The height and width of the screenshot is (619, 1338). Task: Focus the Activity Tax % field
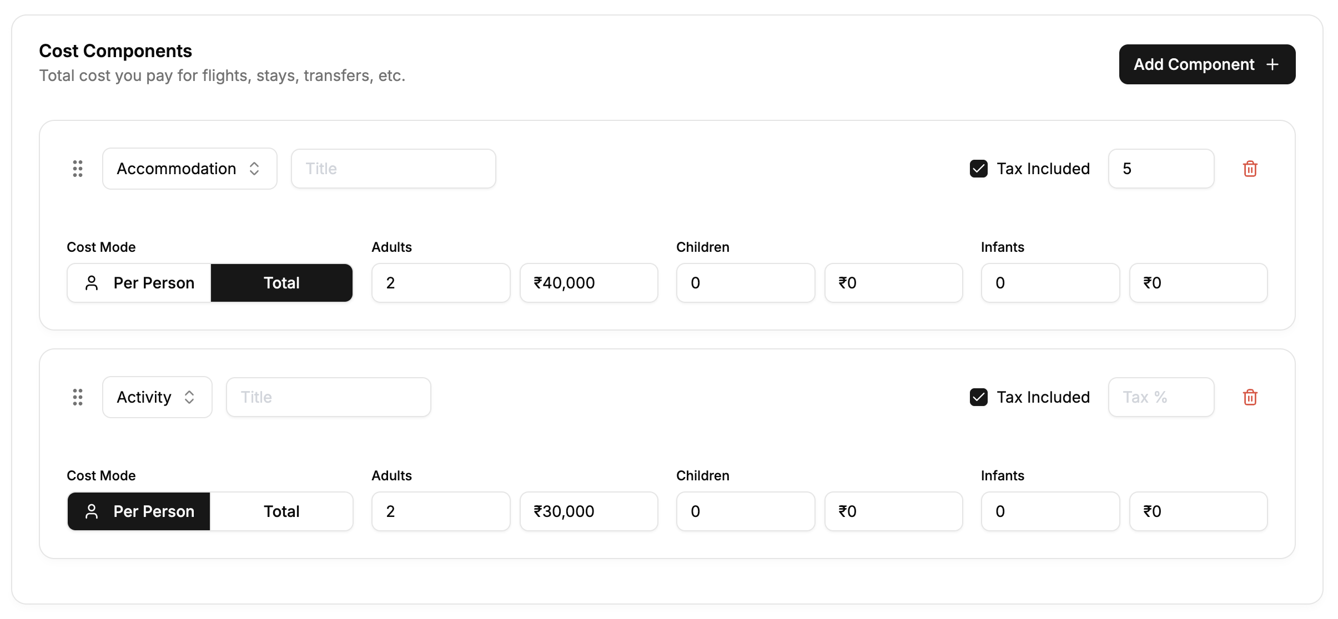pyautogui.click(x=1161, y=397)
